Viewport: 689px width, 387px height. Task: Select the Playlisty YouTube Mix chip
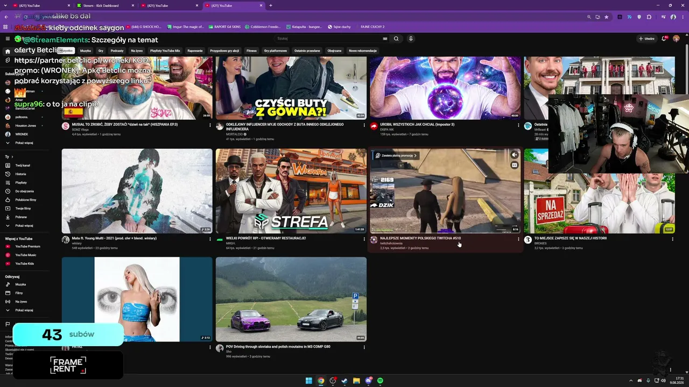coord(165,51)
